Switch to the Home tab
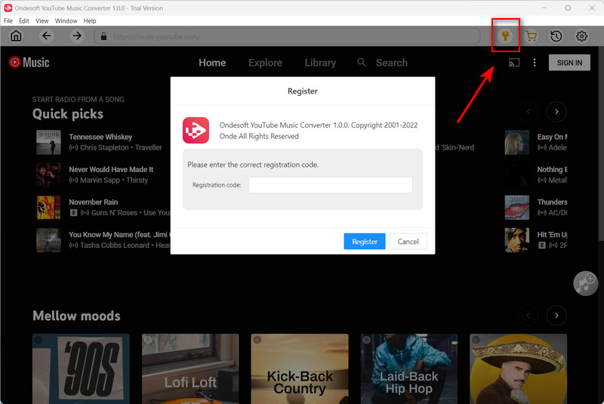604x404 pixels. [x=212, y=63]
